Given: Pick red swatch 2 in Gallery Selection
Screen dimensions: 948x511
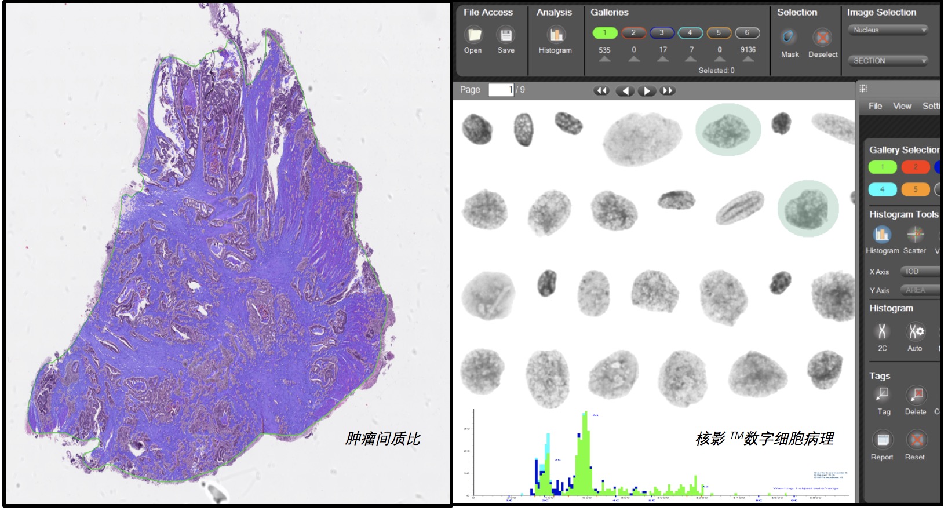Looking at the screenshot, I should coord(916,167).
